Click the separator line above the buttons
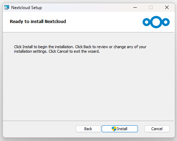The width and height of the screenshot is (177, 141). click(x=88, y=121)
